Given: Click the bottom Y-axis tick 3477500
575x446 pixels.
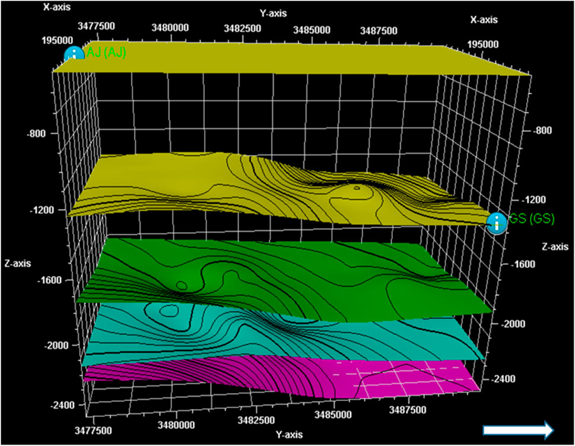Looking at the screenshot, I should (93, 431).
